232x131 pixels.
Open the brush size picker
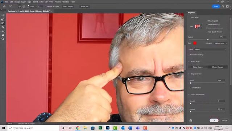(28, 7)
